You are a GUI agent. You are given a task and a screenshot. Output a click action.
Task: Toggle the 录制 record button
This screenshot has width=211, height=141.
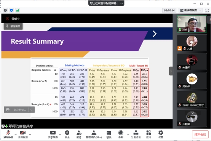tap(121, 134)
